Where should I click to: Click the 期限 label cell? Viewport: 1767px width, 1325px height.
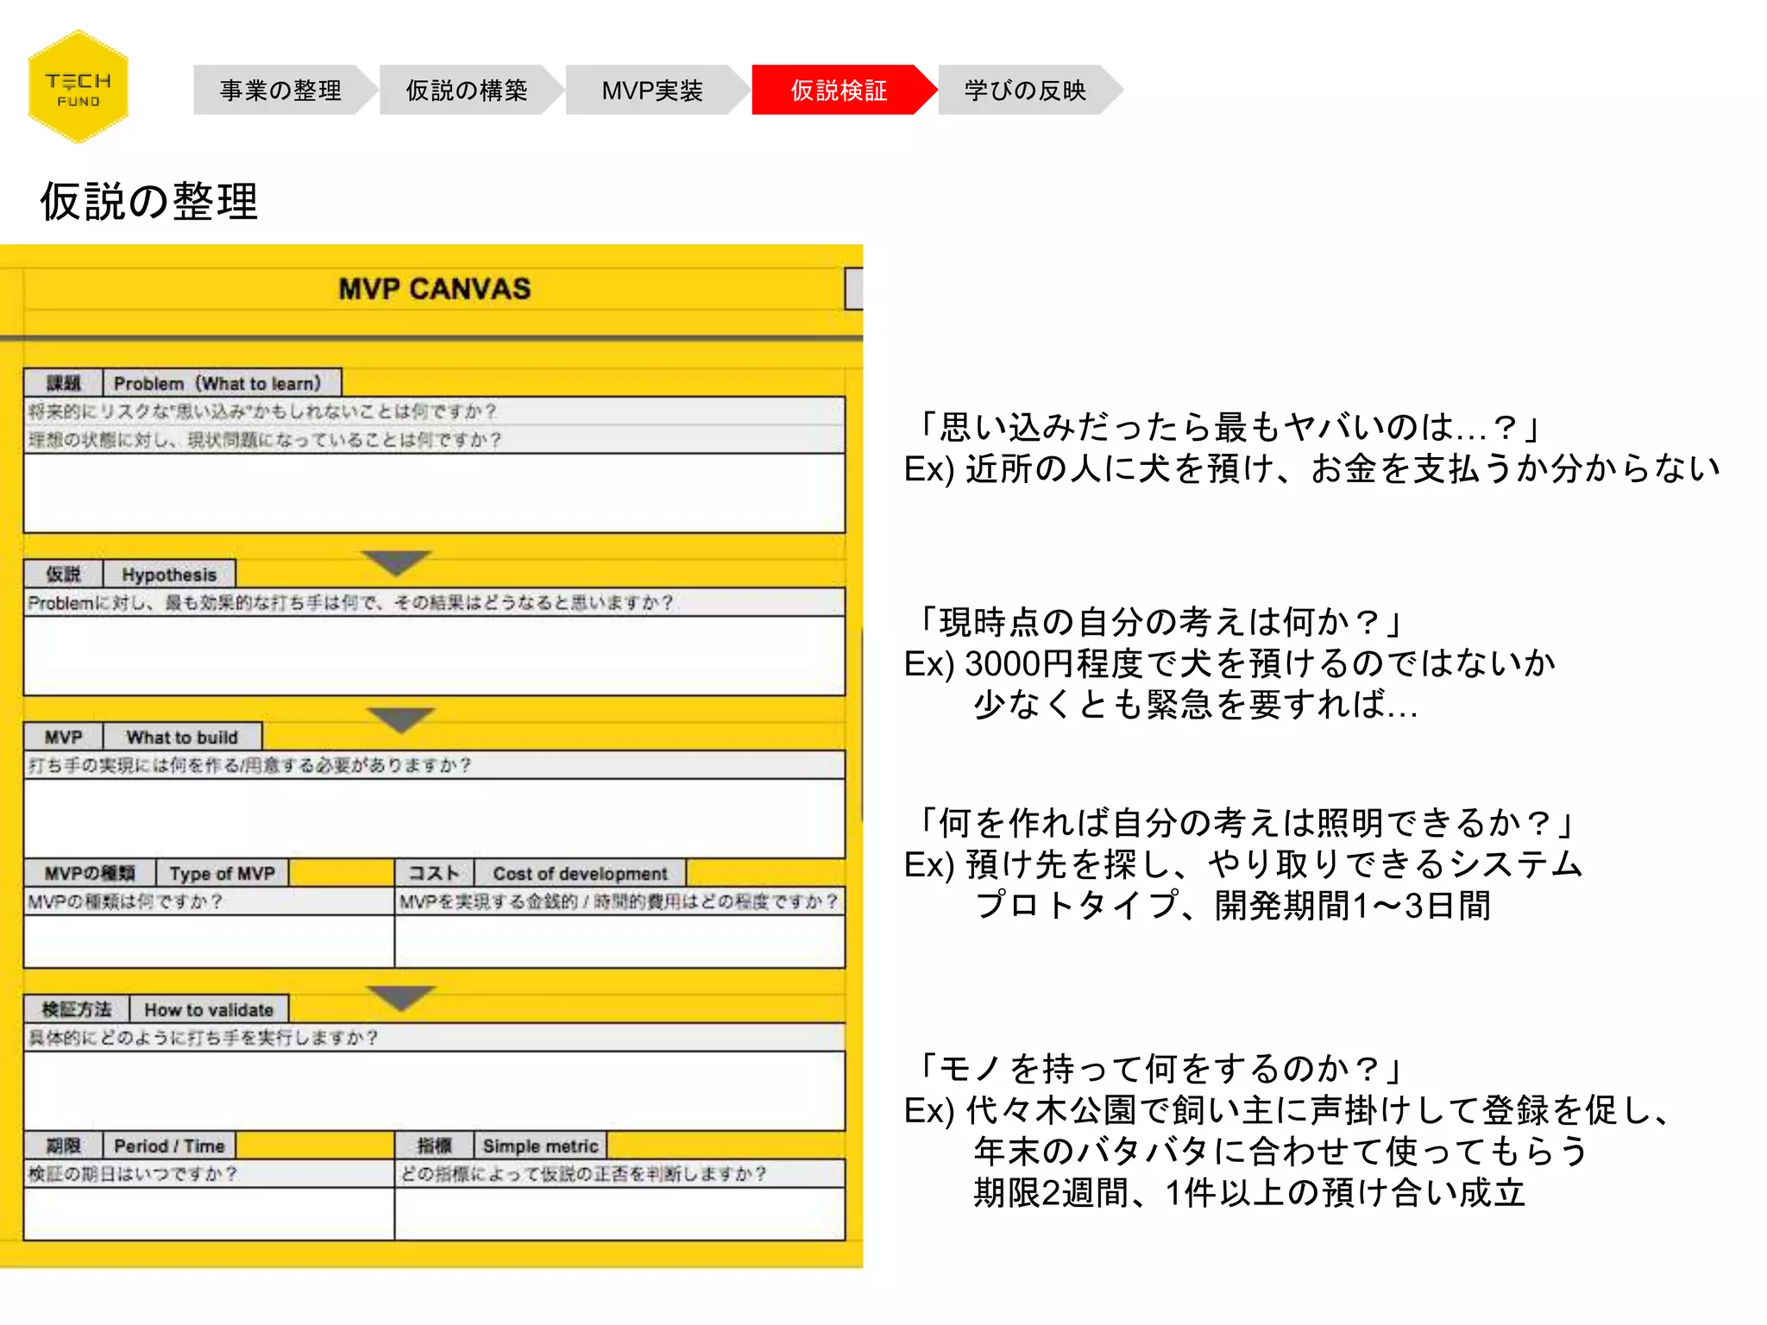point(64,1146)
